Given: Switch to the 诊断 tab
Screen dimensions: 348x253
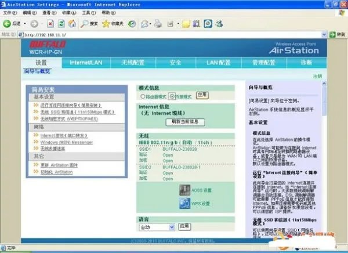Looking at the screenshot, I should coord(306,63).
